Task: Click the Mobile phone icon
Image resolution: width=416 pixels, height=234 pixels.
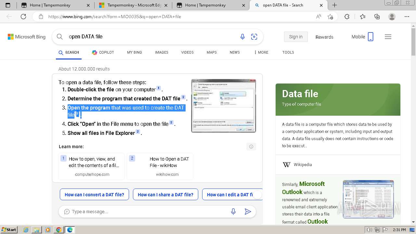Action: click(x=370, y=37)
